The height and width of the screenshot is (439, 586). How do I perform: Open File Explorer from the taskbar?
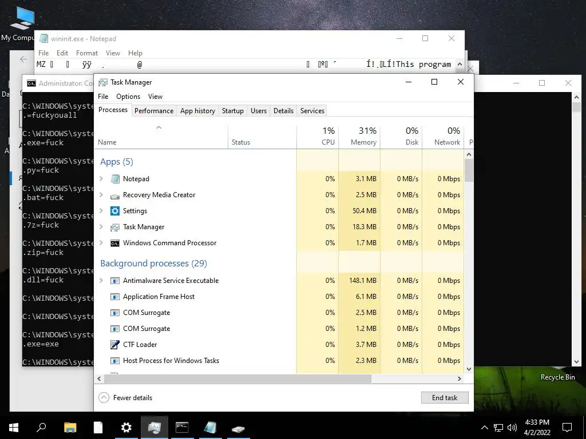click(x=70, y=428)
